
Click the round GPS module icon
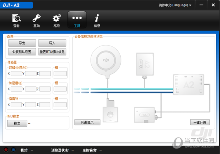coord(106,61)
